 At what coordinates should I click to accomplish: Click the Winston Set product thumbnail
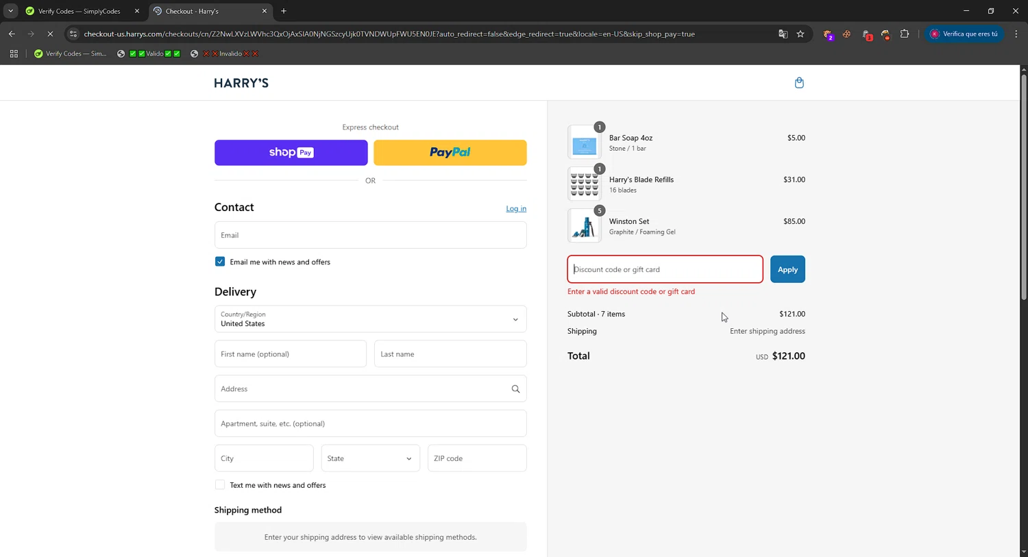[585, 226]
